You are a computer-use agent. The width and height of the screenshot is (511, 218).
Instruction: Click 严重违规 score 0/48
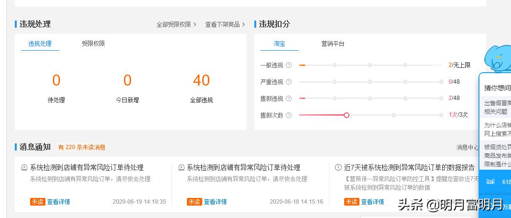point(454,82)
